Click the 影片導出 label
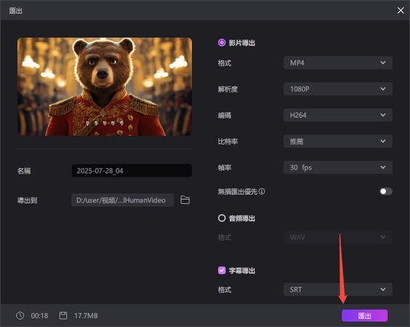Viewport: 410px width, 327px height. coord(242,43)
